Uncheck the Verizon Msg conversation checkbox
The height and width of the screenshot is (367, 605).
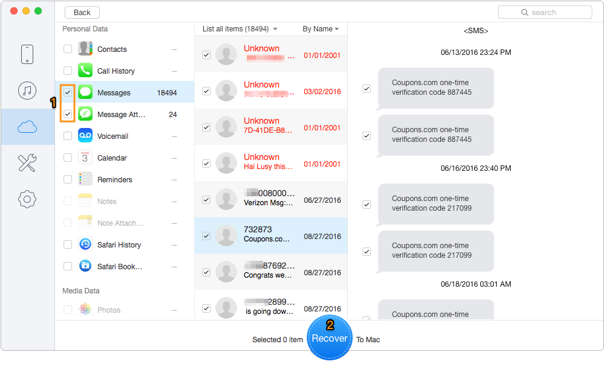206,200
